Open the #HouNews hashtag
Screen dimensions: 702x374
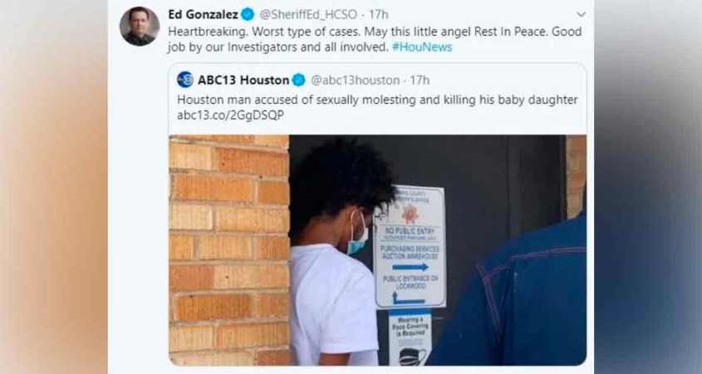pyautogui.click(x=422, y=47)
